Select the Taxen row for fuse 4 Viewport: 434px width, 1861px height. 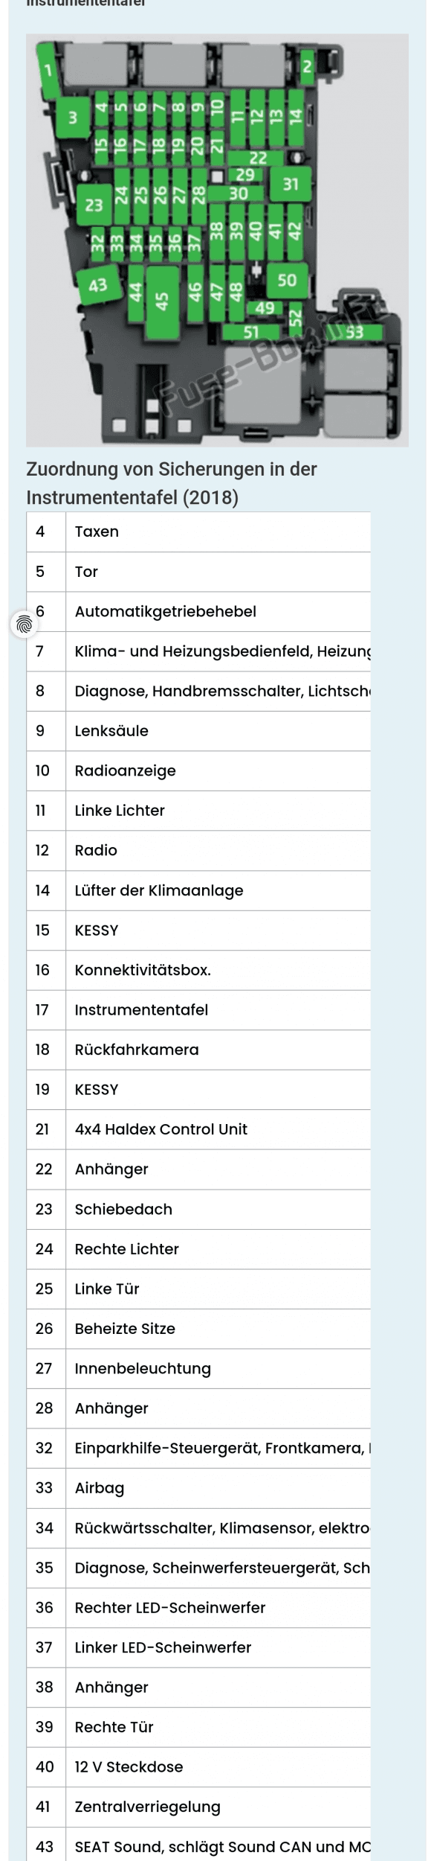[198, 532]
